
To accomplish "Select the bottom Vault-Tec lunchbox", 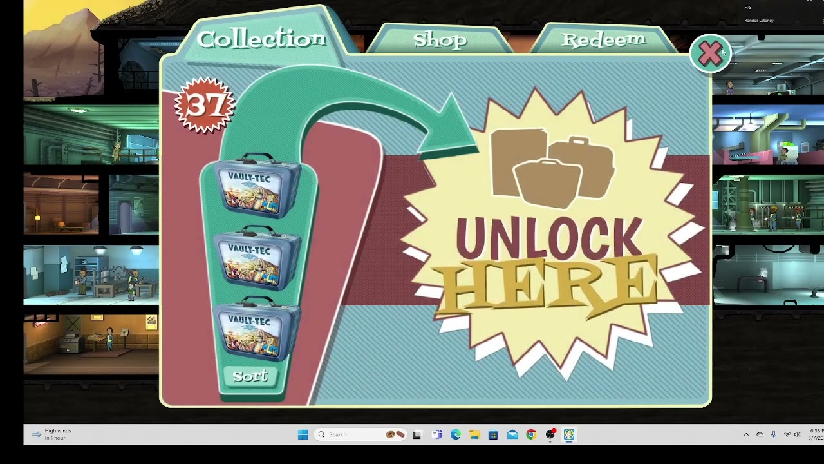I will tap(257, 329).
